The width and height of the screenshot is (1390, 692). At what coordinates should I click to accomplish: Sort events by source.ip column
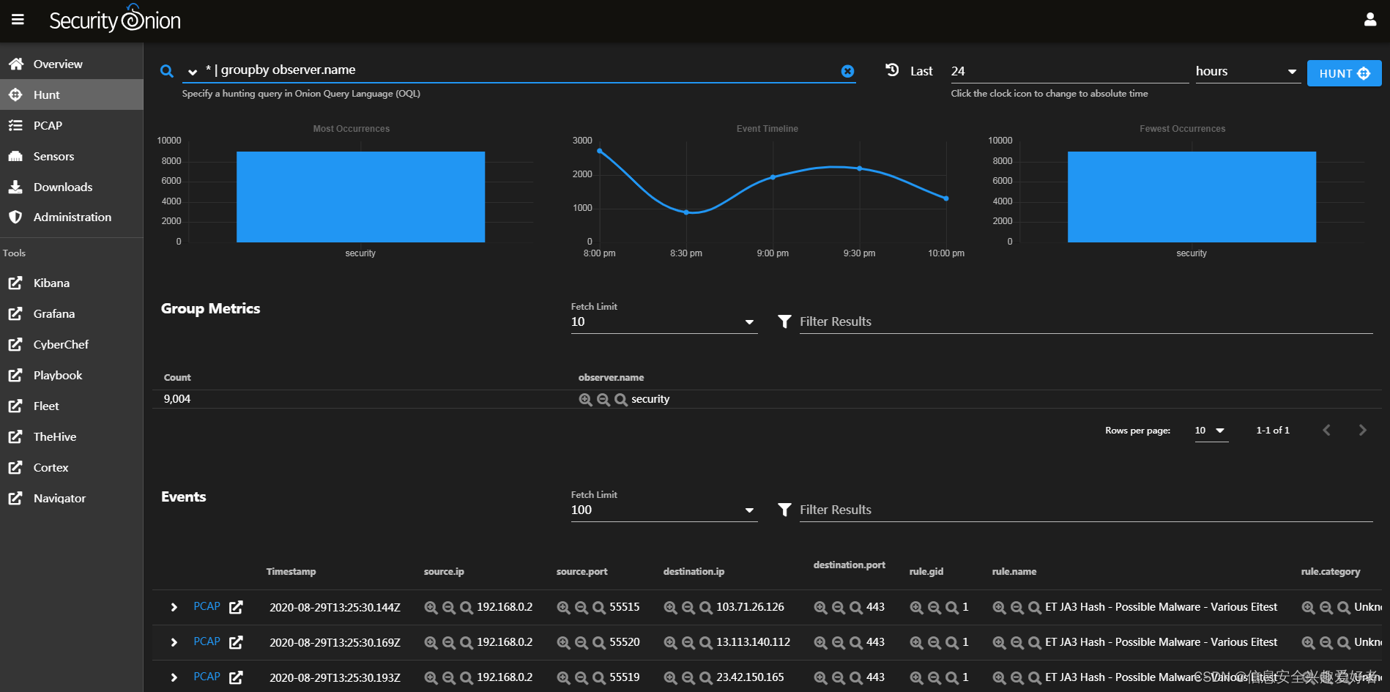444,571
